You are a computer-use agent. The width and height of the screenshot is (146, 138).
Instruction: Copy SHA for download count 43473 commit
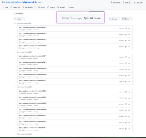pyautogui.click(x=126, y=40)
